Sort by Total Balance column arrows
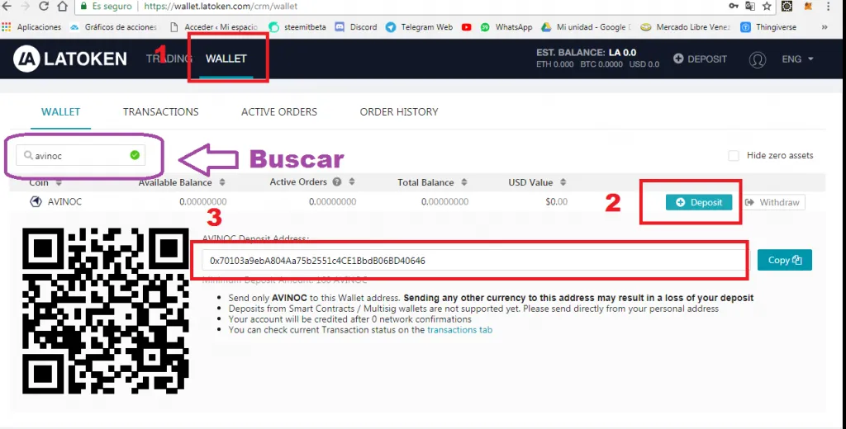 (464, 182)
